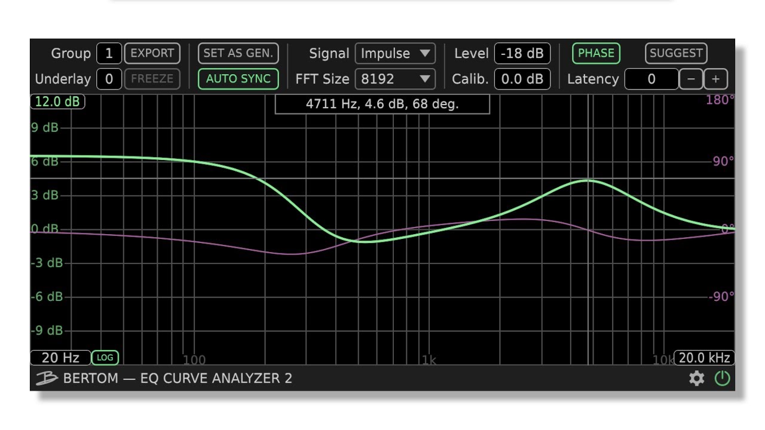The width and height of the screenshot is (765, 430).
Task: Click the Level -18 dB field
Action: pos(522,53)
